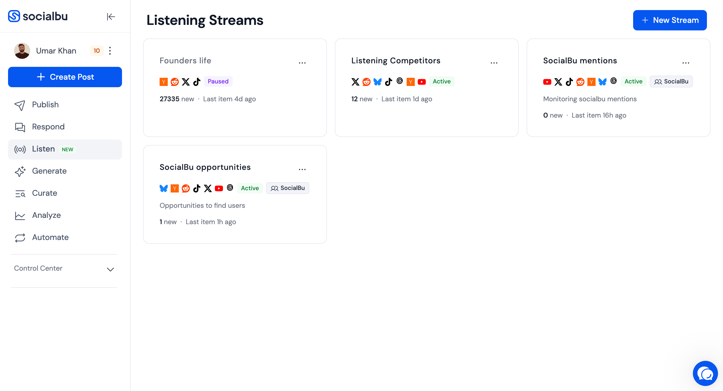Click X icon in SocialBu opportunities card
This screenshot has width=723, height=391.
point(208,188)
